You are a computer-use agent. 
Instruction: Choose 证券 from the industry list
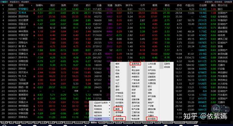(150, 90)
